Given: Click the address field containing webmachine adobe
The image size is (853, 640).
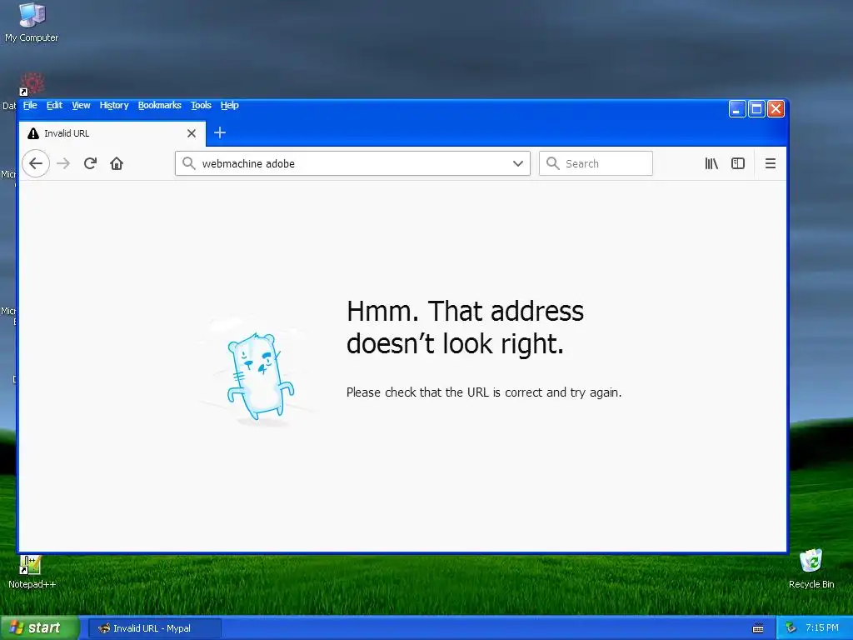Looking at the screenshot, I should click(352, 163).
